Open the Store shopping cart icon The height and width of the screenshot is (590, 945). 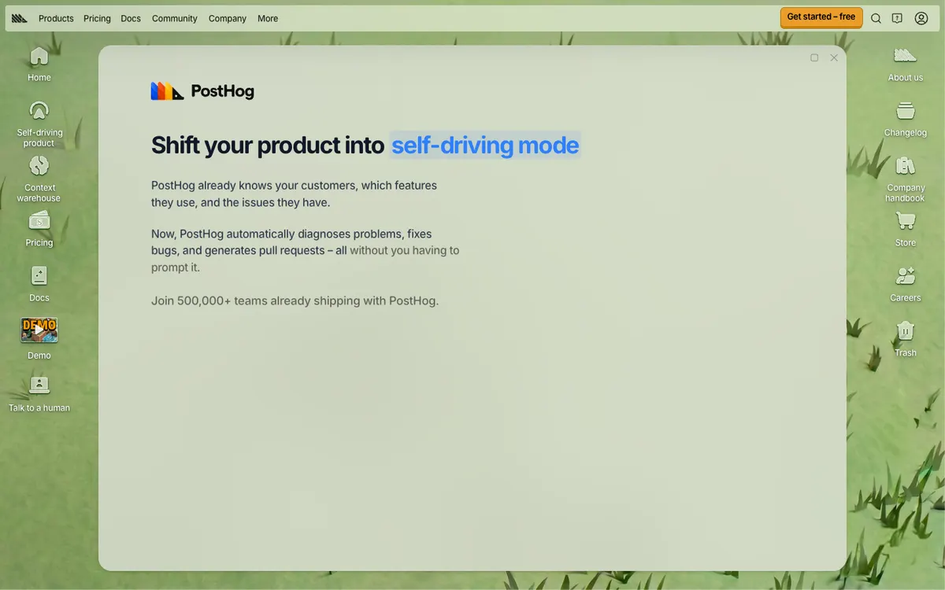[x=905, y=221]
